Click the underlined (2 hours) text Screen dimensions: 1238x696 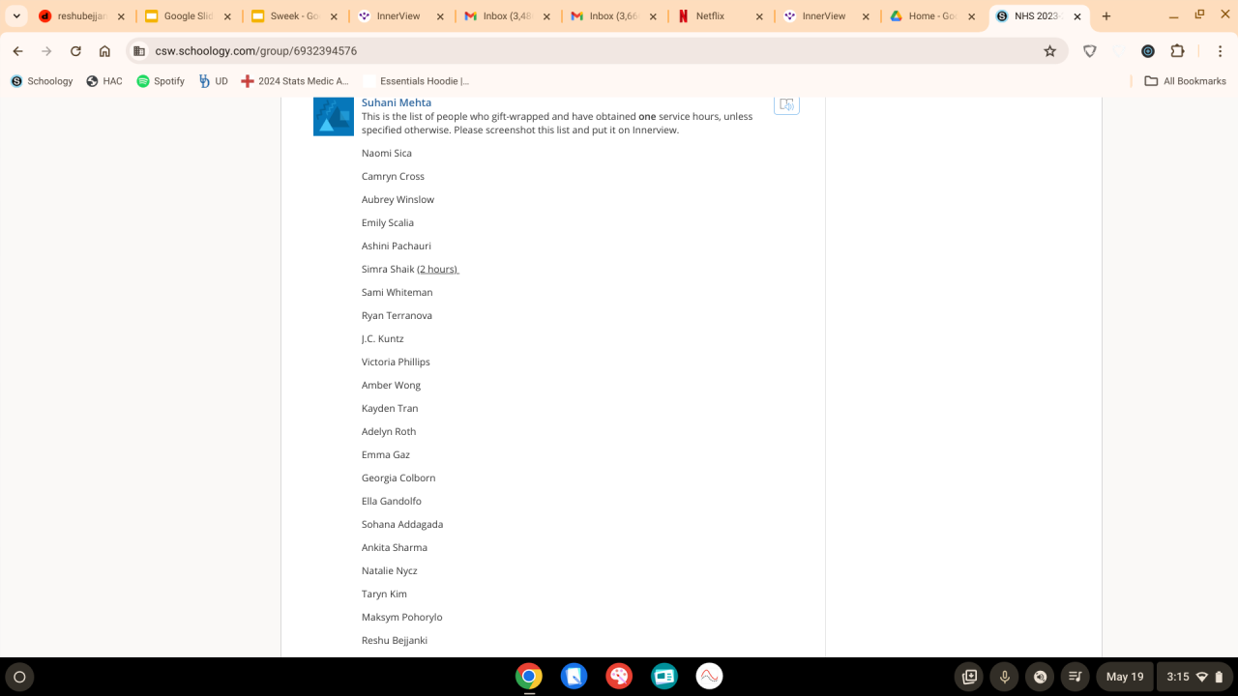(438, 269)
